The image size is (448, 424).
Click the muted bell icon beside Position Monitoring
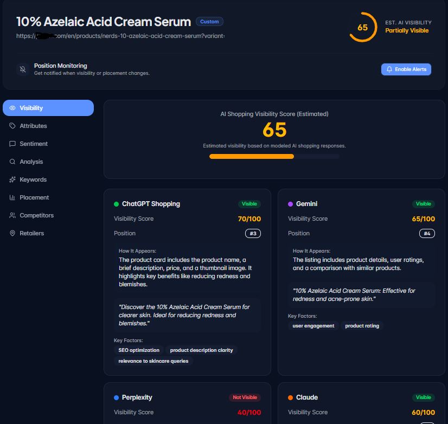[x=22, y=69]
